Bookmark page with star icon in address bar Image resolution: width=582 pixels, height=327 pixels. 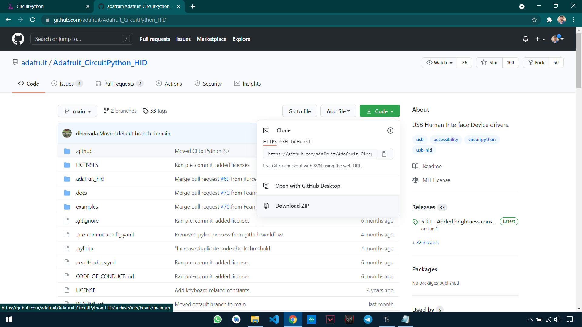(534, 20)
